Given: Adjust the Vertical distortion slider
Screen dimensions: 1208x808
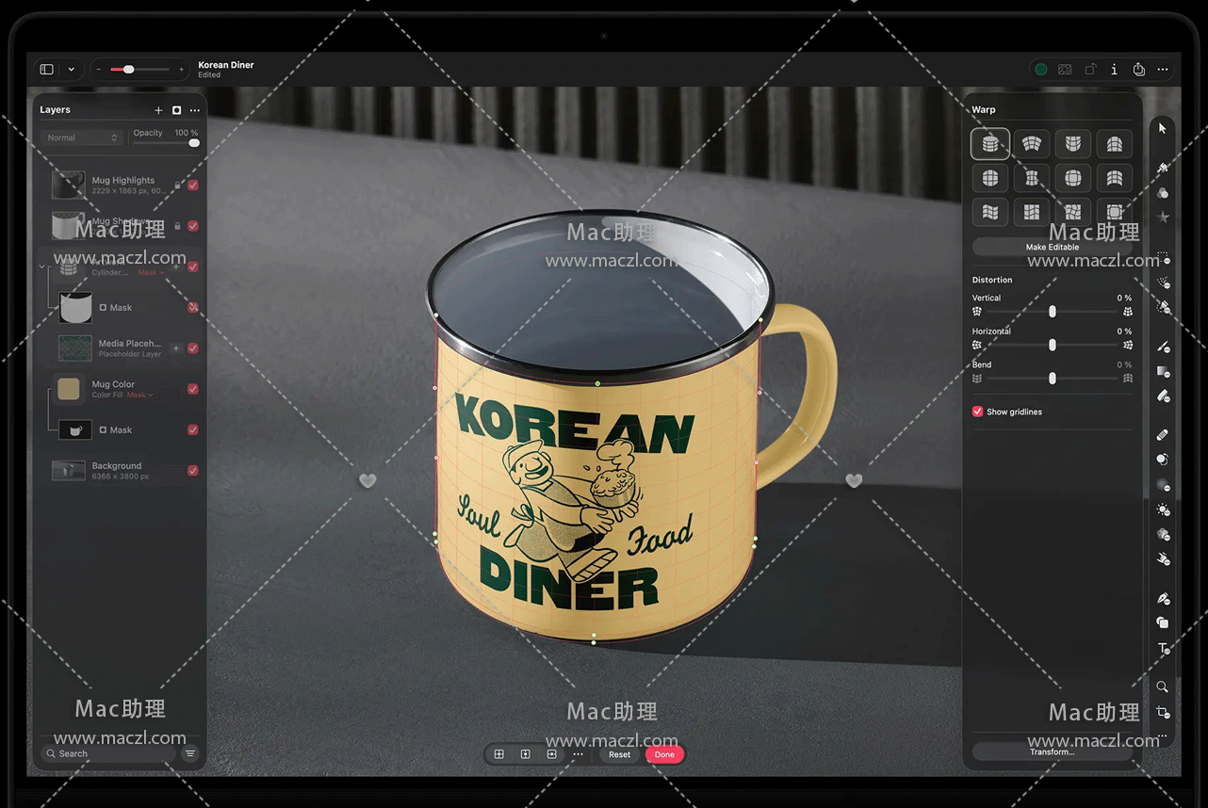Looking at the screenshot, I should [1053, 312].
